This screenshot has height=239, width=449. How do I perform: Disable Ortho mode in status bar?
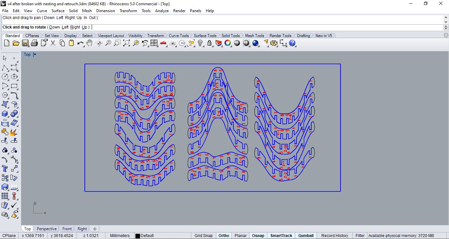point(224,235)
